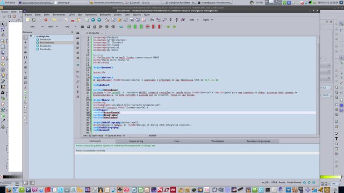Open the 'part' sectioning dropdown

(x=37, y=27)
